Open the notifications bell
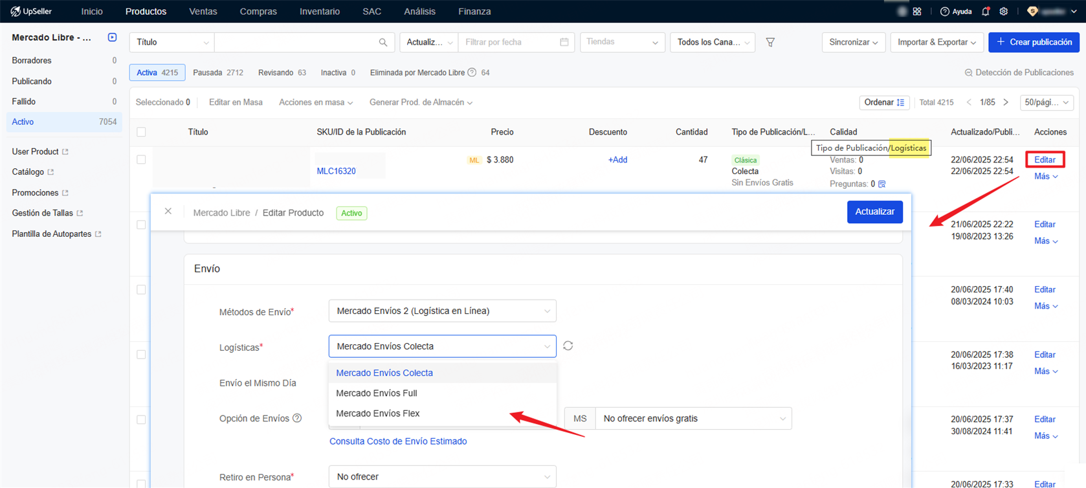 click(986, 12)
